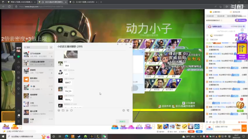
Task: Select 周活跃度 ranking tab
Action: click(221, 16)
